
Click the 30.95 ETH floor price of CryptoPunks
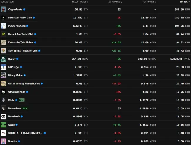pos(81,9)
